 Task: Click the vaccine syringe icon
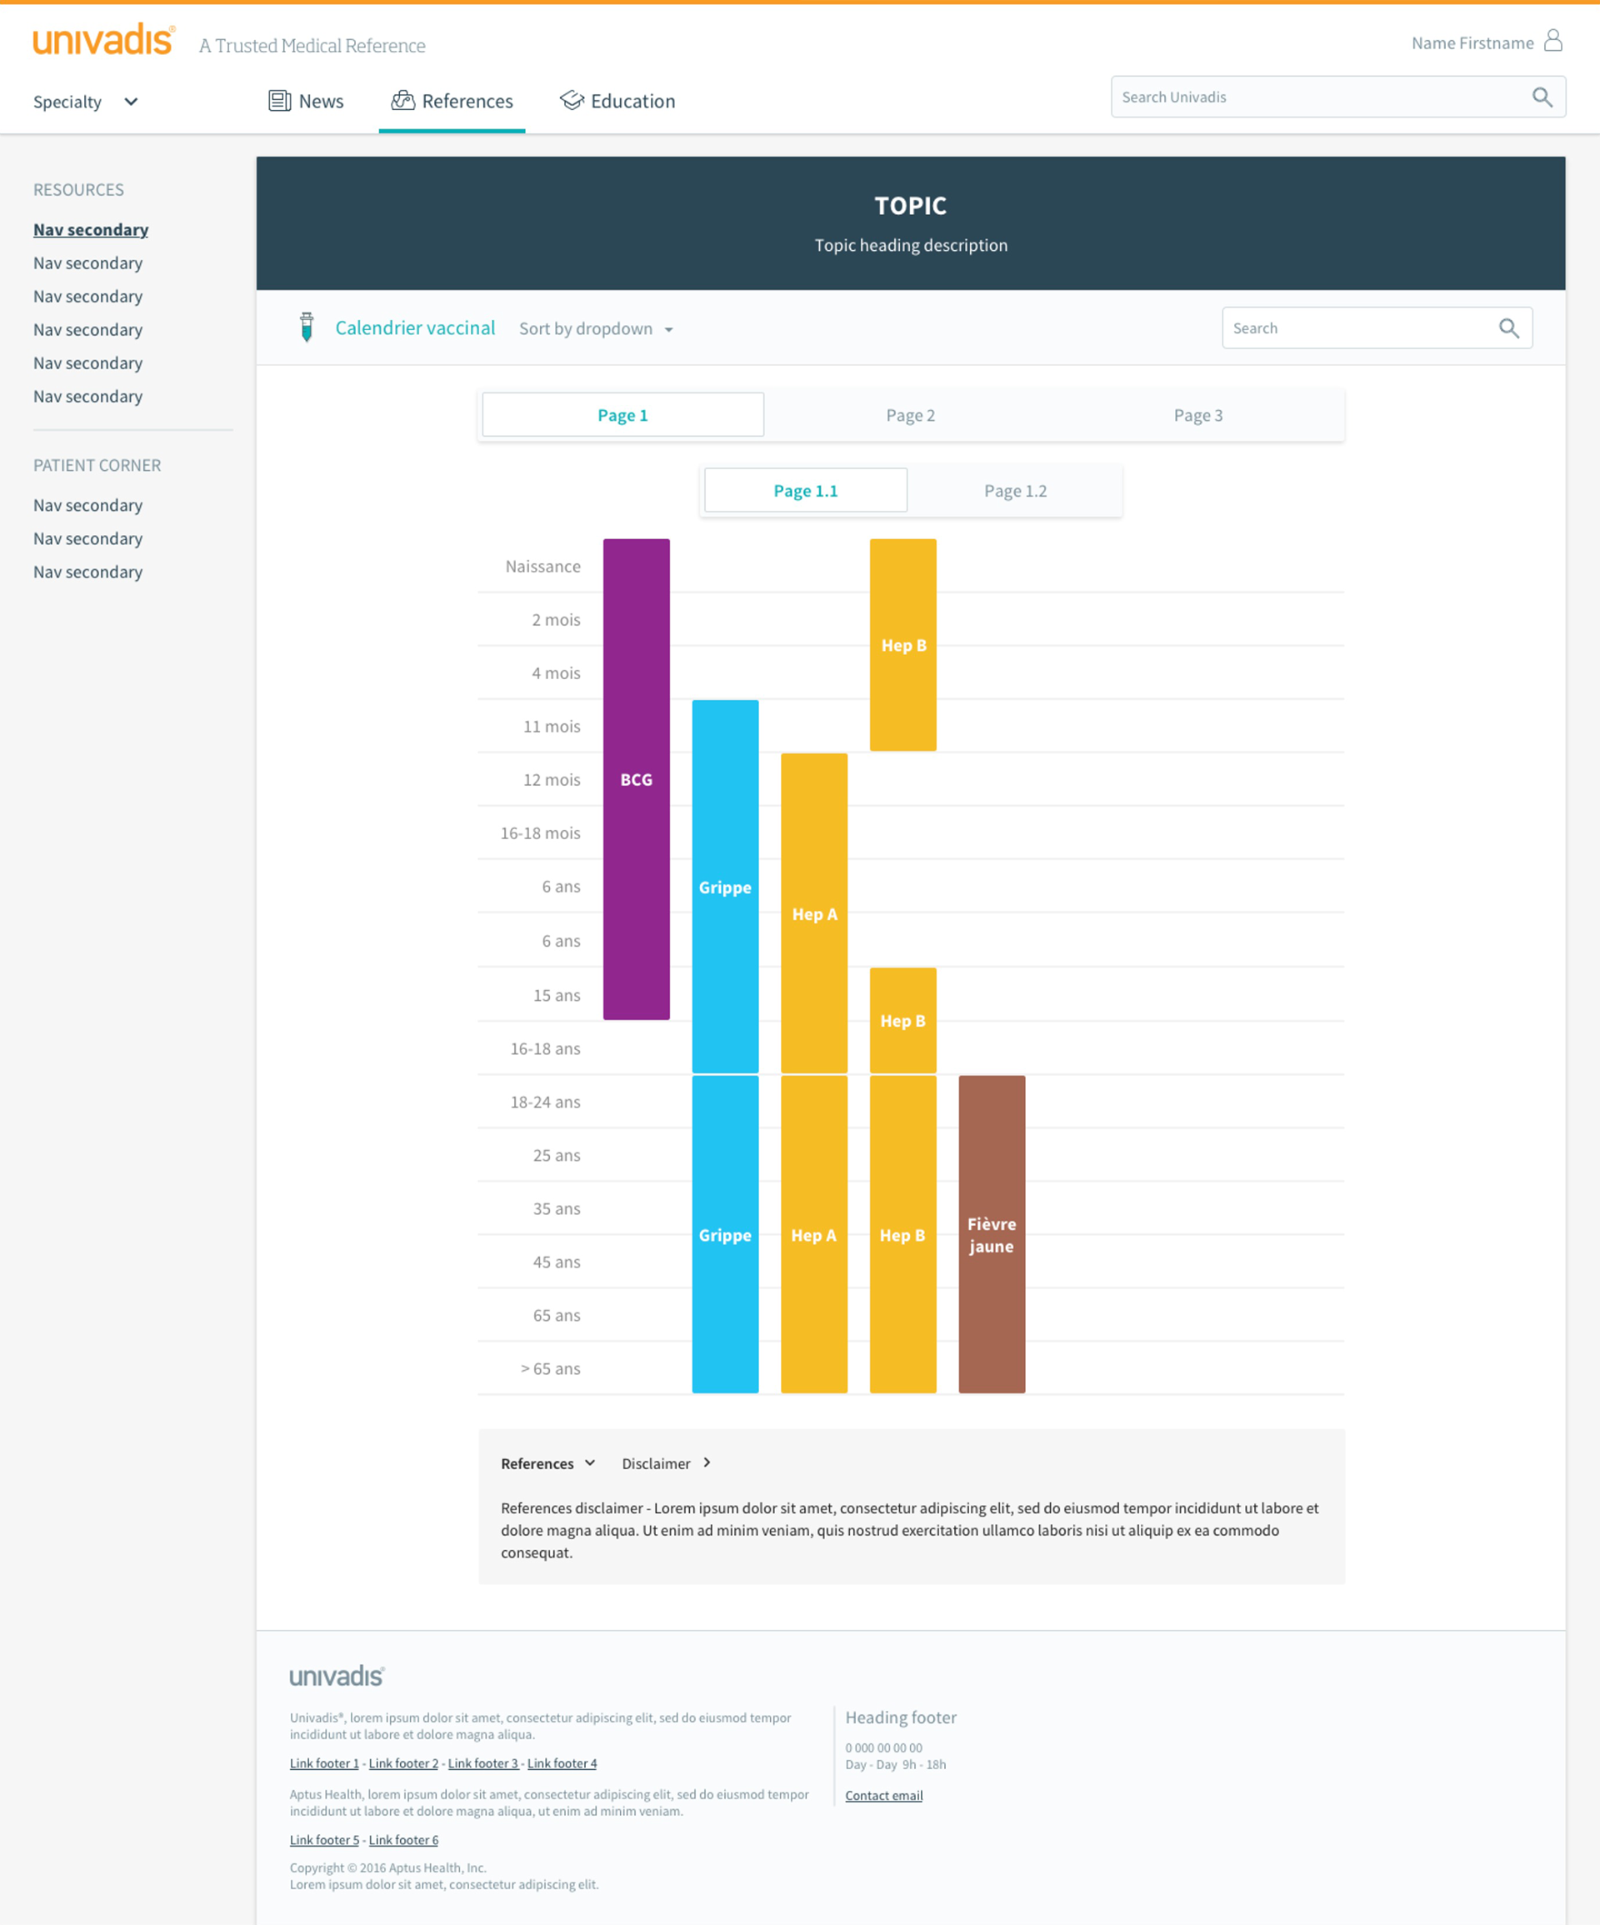(307, 327)
